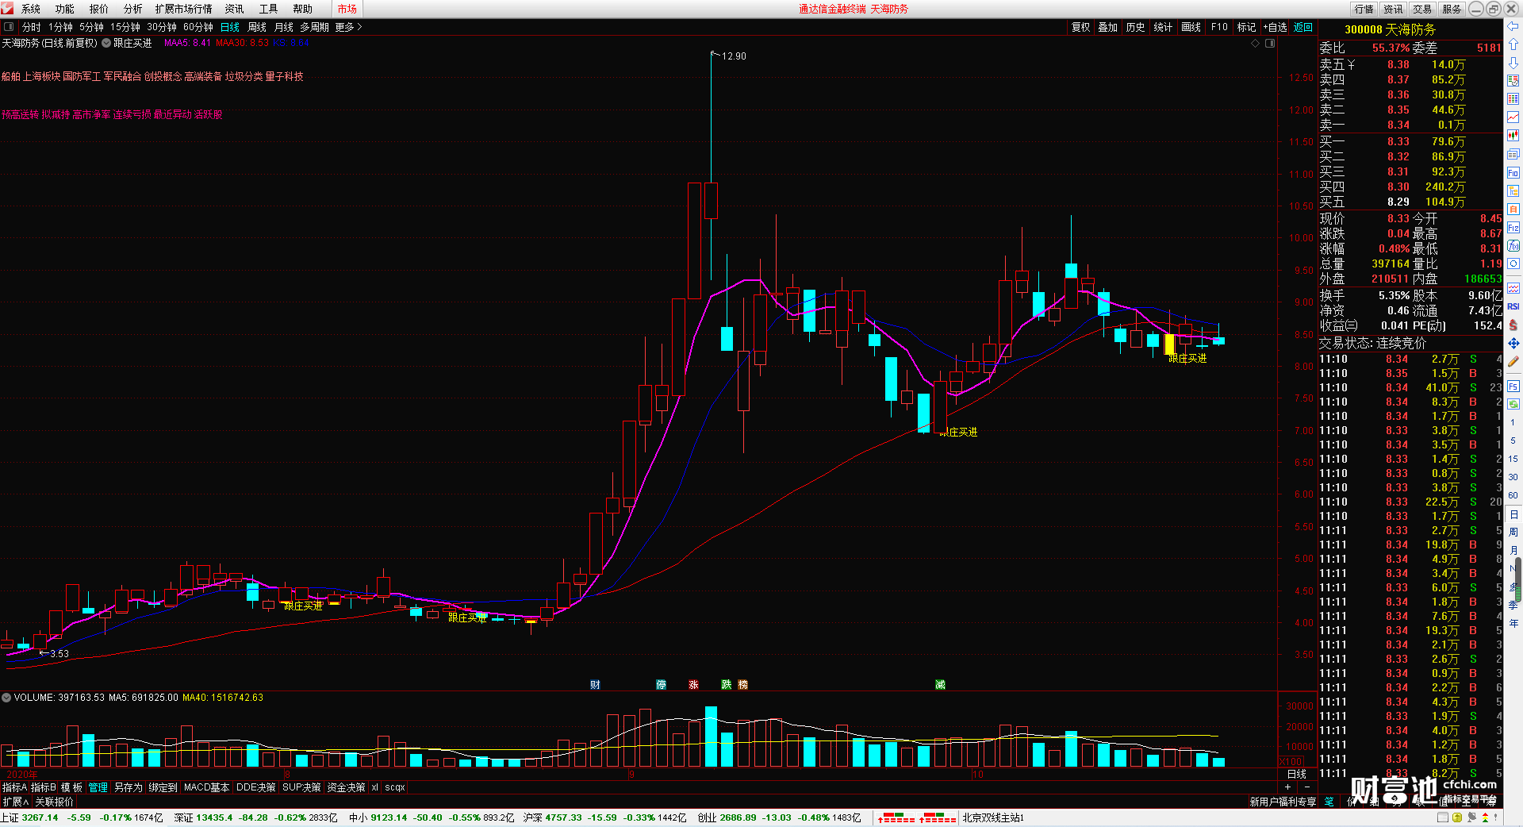Click the 关联报价 tab at bottom
This screenshot has width=1523, height=827.
click(x=54, y=802)
